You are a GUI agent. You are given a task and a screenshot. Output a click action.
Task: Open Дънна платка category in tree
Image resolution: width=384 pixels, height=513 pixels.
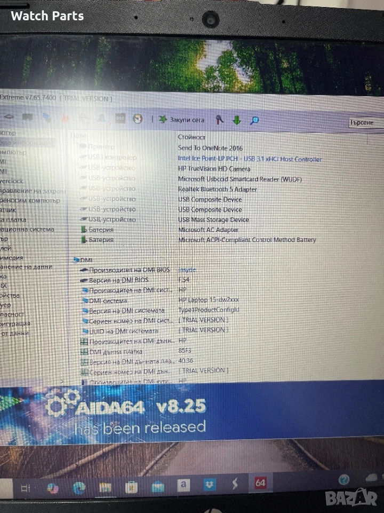13,220
